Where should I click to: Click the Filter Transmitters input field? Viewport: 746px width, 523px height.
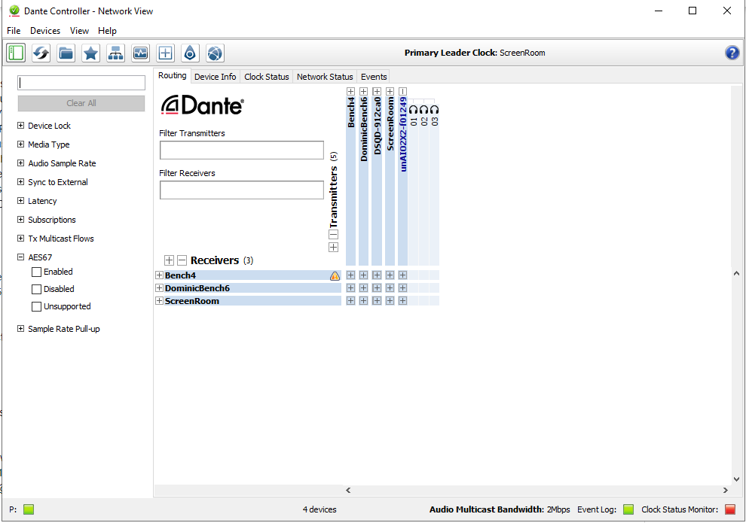coord(241,150)
